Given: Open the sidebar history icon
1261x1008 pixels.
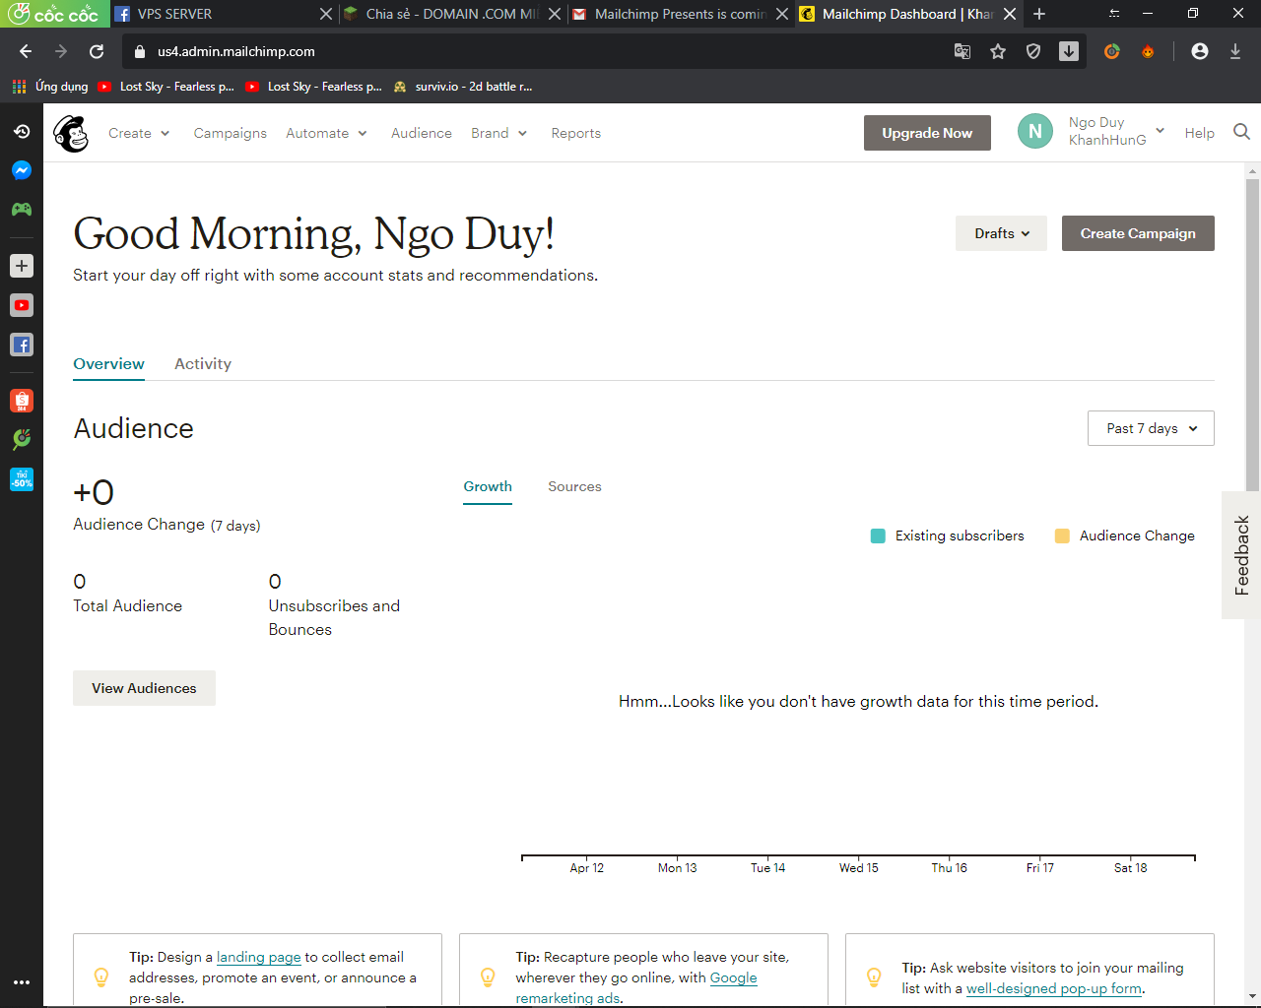Looking at the screenshot, I should (x=22, y=131).
